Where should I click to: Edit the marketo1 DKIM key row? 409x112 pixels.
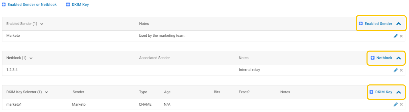[x=396, y=104]
